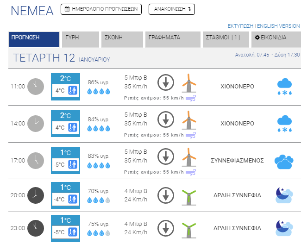
Task: Click the wind gusts icon at 17:00
Action: [x=191, y=173]
